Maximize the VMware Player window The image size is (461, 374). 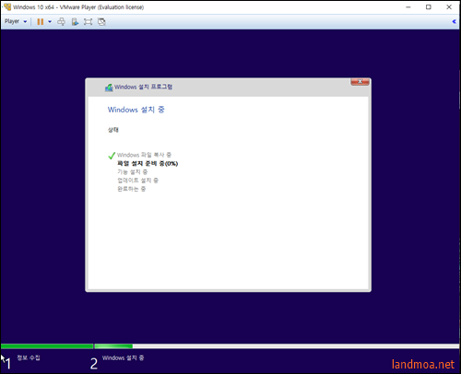(429, 6)
